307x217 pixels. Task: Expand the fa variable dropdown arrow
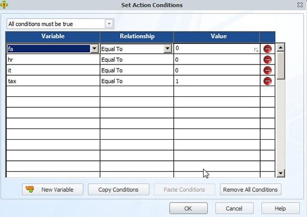[x=94, y=48]
